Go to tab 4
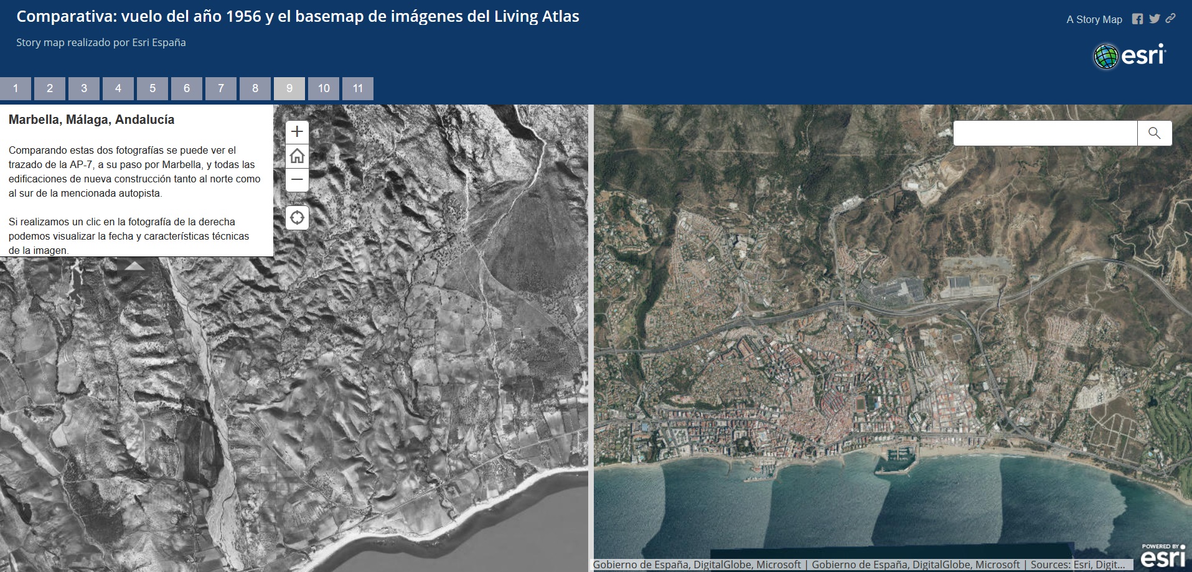This screenshot has width=1192, height=572. click(x=118, y=88)
